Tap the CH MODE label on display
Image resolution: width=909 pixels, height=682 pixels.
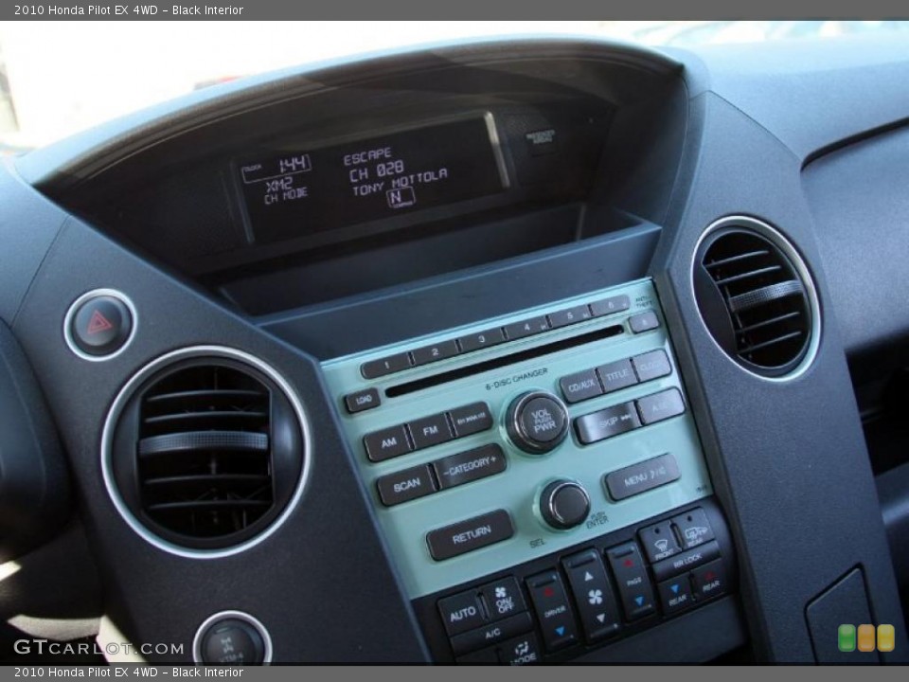(286, 196)
